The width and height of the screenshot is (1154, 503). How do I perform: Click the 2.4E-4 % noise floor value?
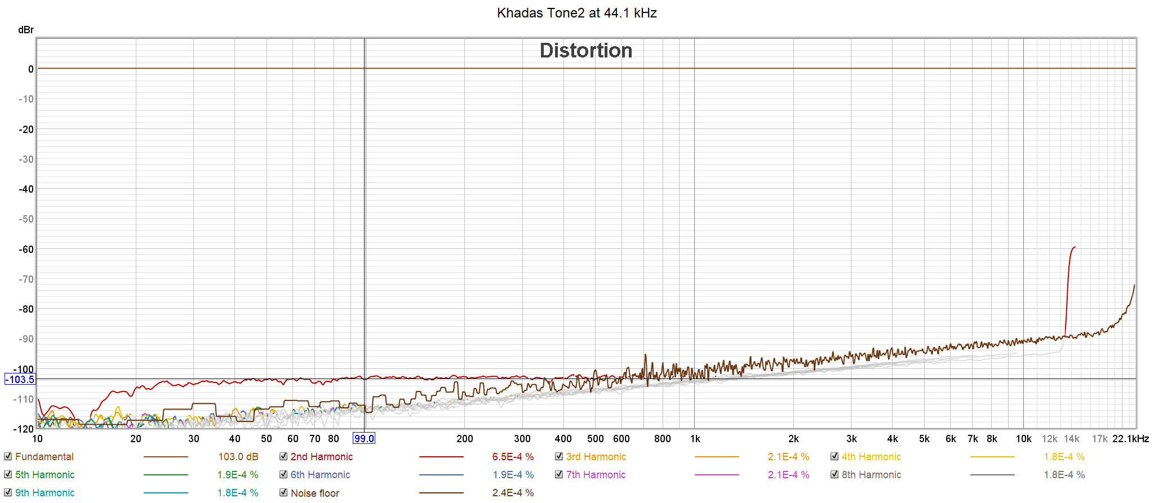tap(513, 493)
